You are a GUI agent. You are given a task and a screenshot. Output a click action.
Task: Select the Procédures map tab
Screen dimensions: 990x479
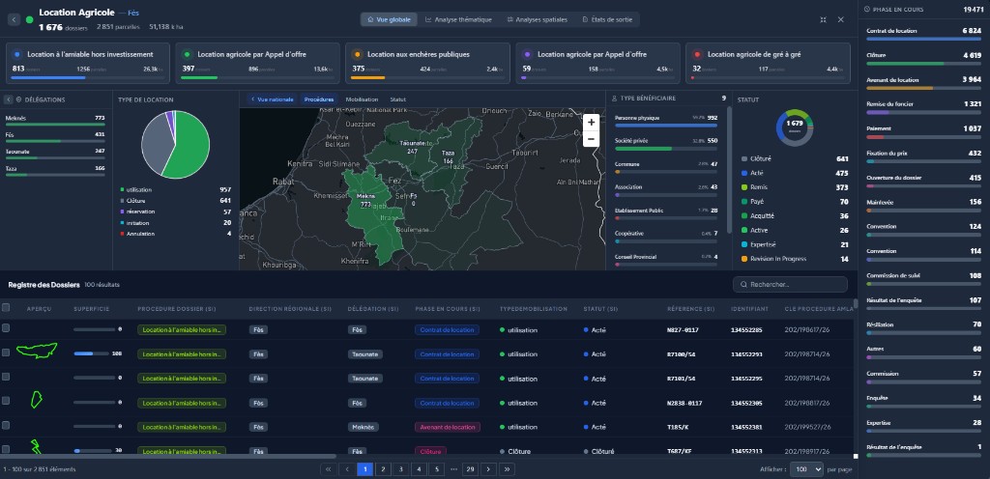[319, 99]
